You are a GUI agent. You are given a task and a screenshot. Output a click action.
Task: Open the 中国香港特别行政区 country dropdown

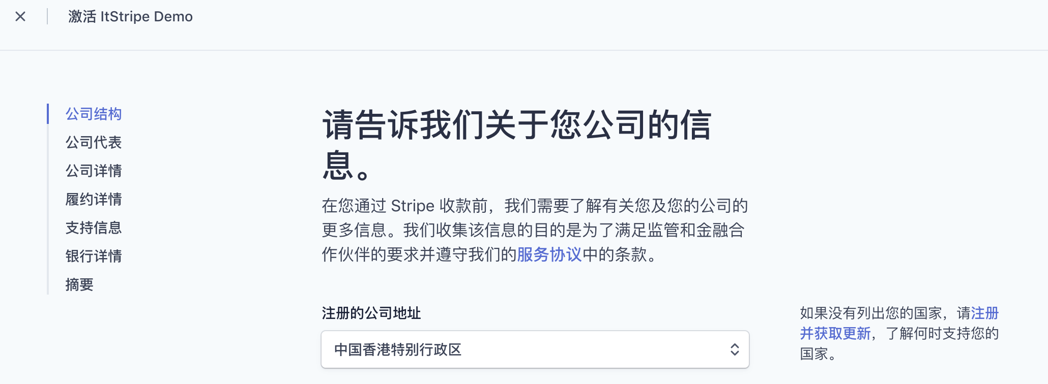(x=534, y=349)
